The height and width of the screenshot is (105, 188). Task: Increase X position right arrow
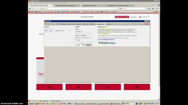click(82, 38)
